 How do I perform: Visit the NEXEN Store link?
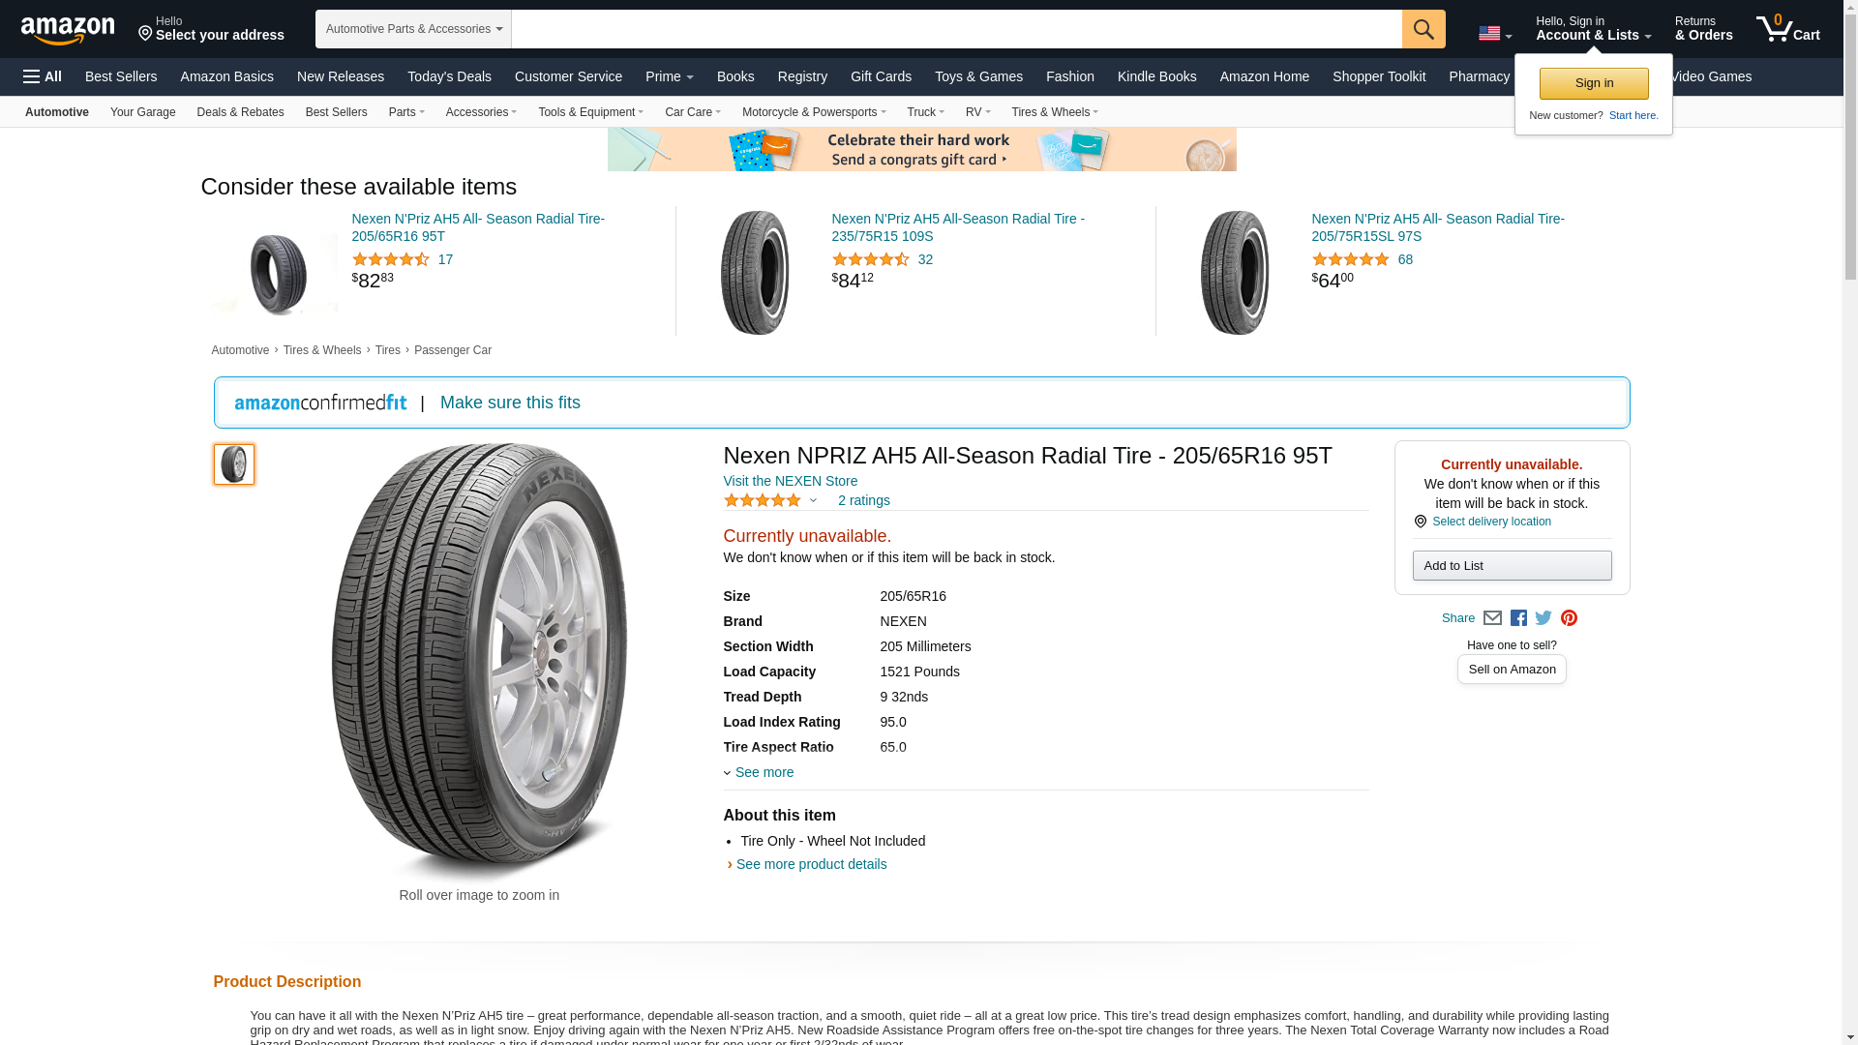click(x=790, y=481)
